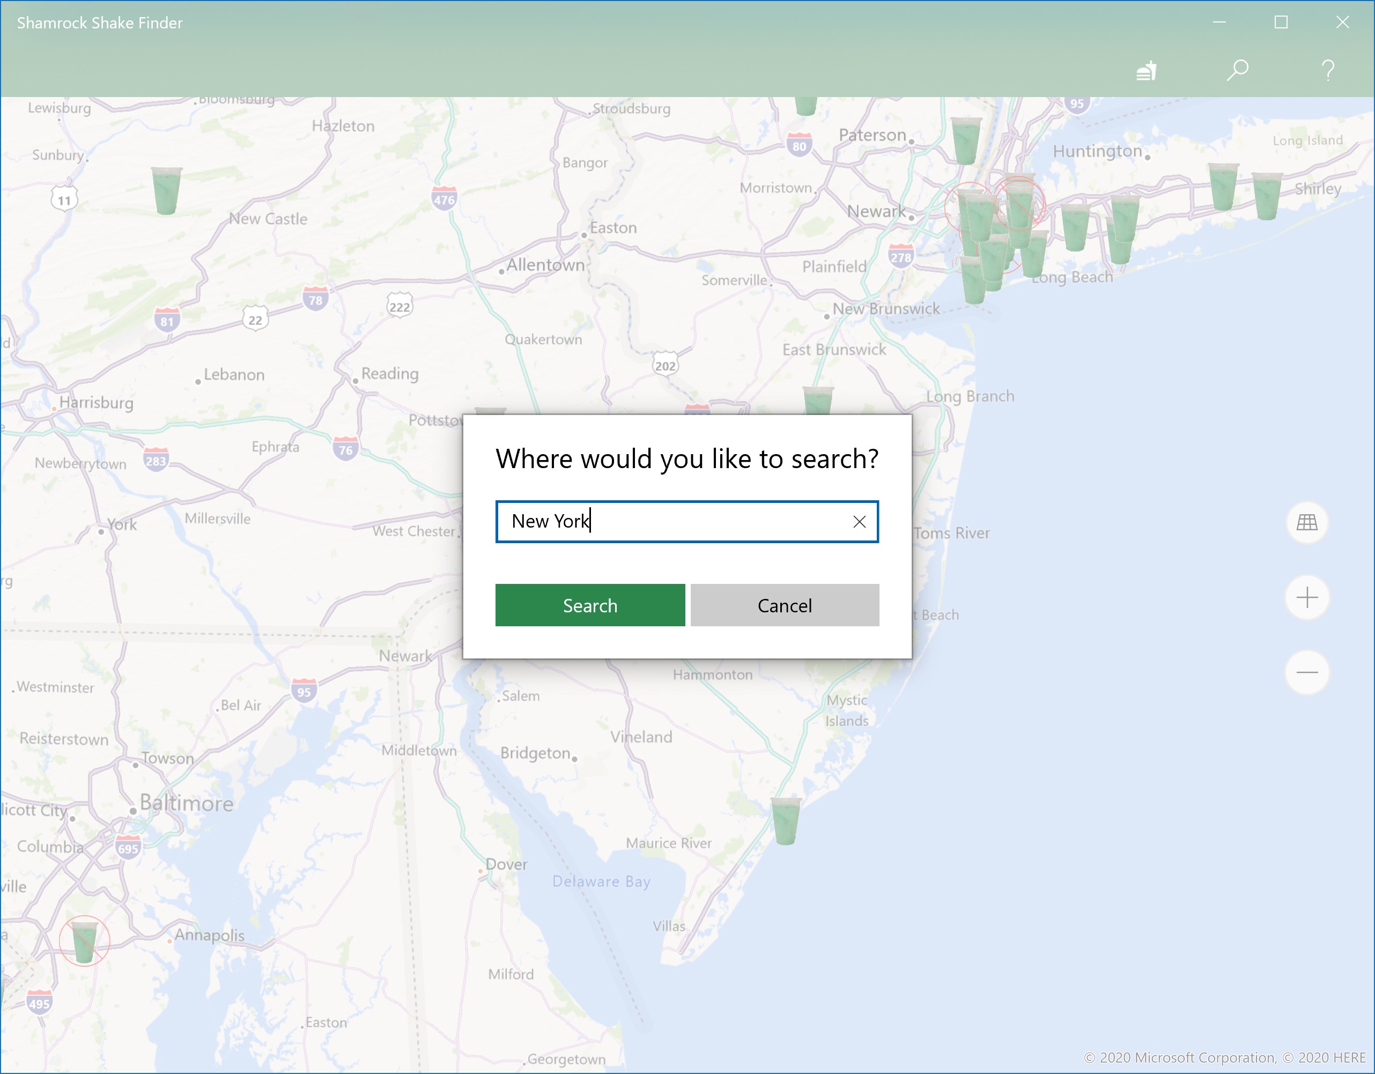
Task: Select the shake cup below East Brunswick
Action: (817, 401)
